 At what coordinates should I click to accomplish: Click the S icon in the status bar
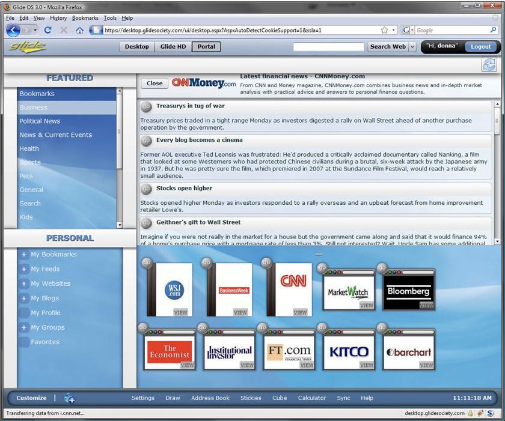(490, 413)
